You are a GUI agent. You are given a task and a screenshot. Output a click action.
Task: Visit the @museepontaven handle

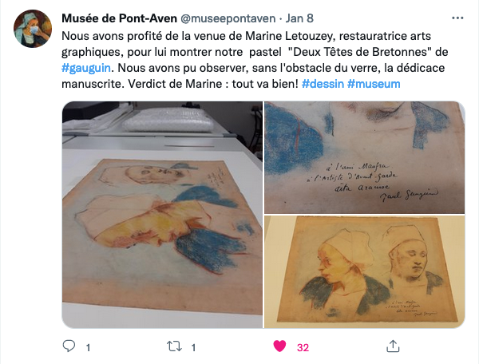[x=228, y=18]
